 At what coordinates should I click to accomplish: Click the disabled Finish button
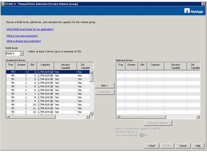pyautogui.click(x=167, y=146)
